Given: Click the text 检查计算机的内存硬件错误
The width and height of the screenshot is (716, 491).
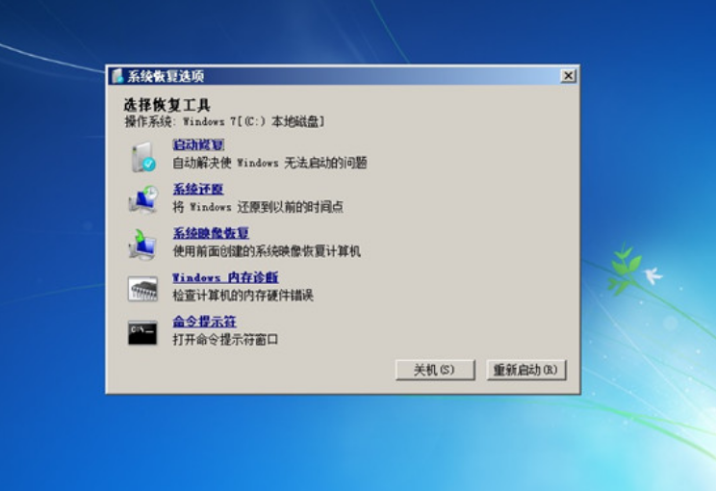Looking at the screenshot, I should coord(243,296).
